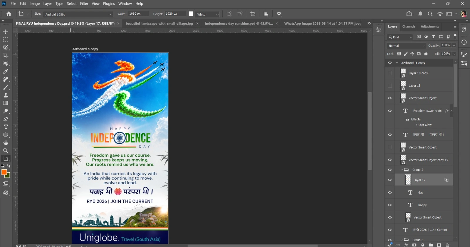Open the Search magnifier in top bar

tap(430, 14)
